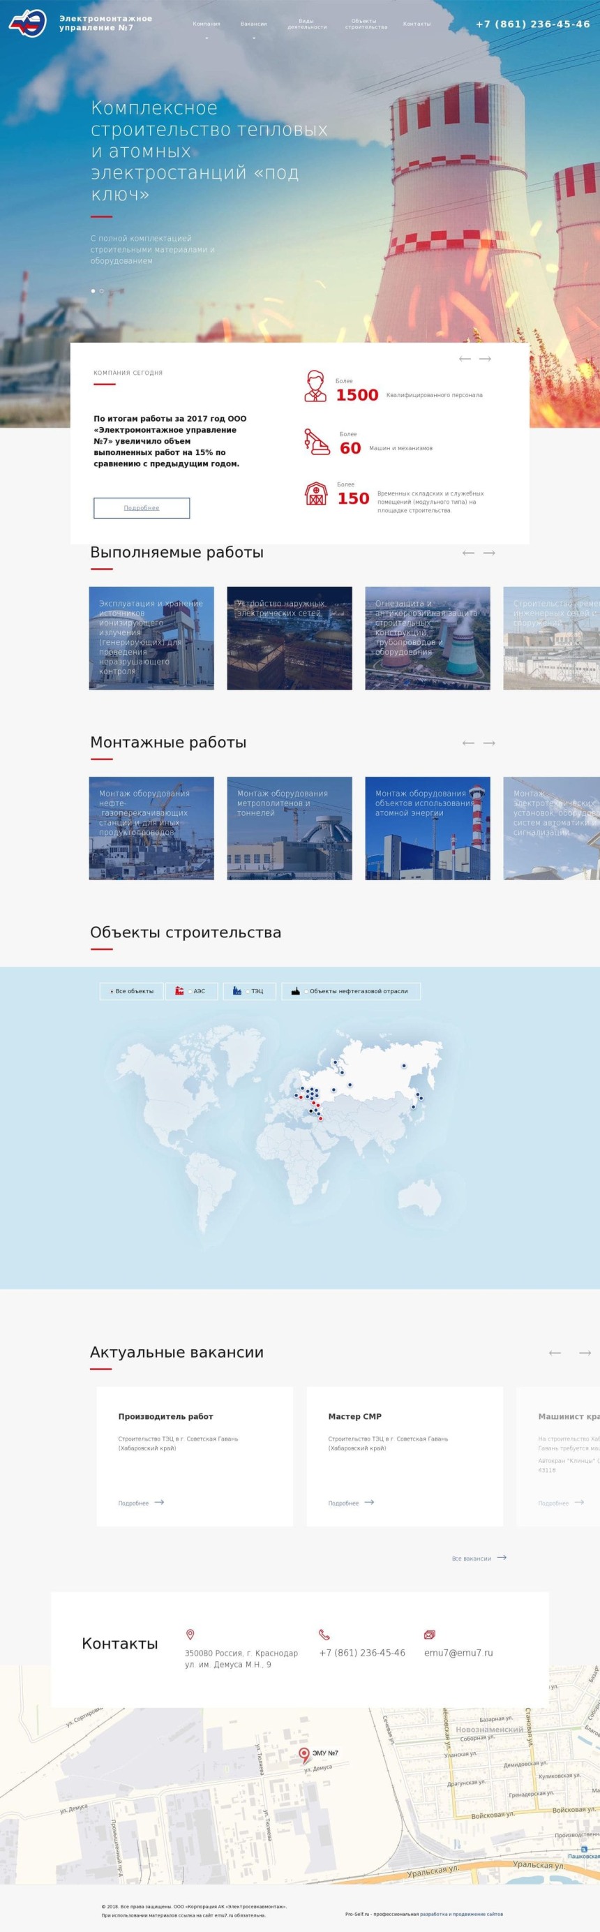Viewport: 600px width, 1932px height.
Task: Show previous items in Выполняемые работы
Action: click(x=469, y=553)
